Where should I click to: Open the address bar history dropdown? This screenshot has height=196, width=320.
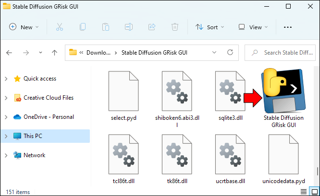coord(214,53)
